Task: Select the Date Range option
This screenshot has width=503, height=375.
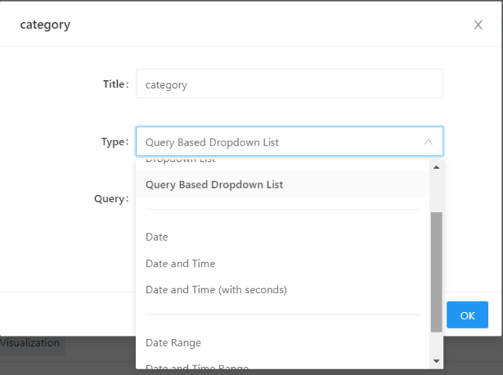Action: pos(283,343)
